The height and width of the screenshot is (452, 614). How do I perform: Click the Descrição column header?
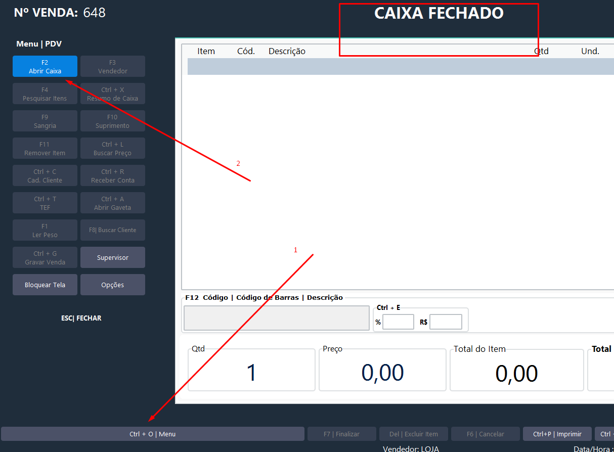tap(287, 51)
